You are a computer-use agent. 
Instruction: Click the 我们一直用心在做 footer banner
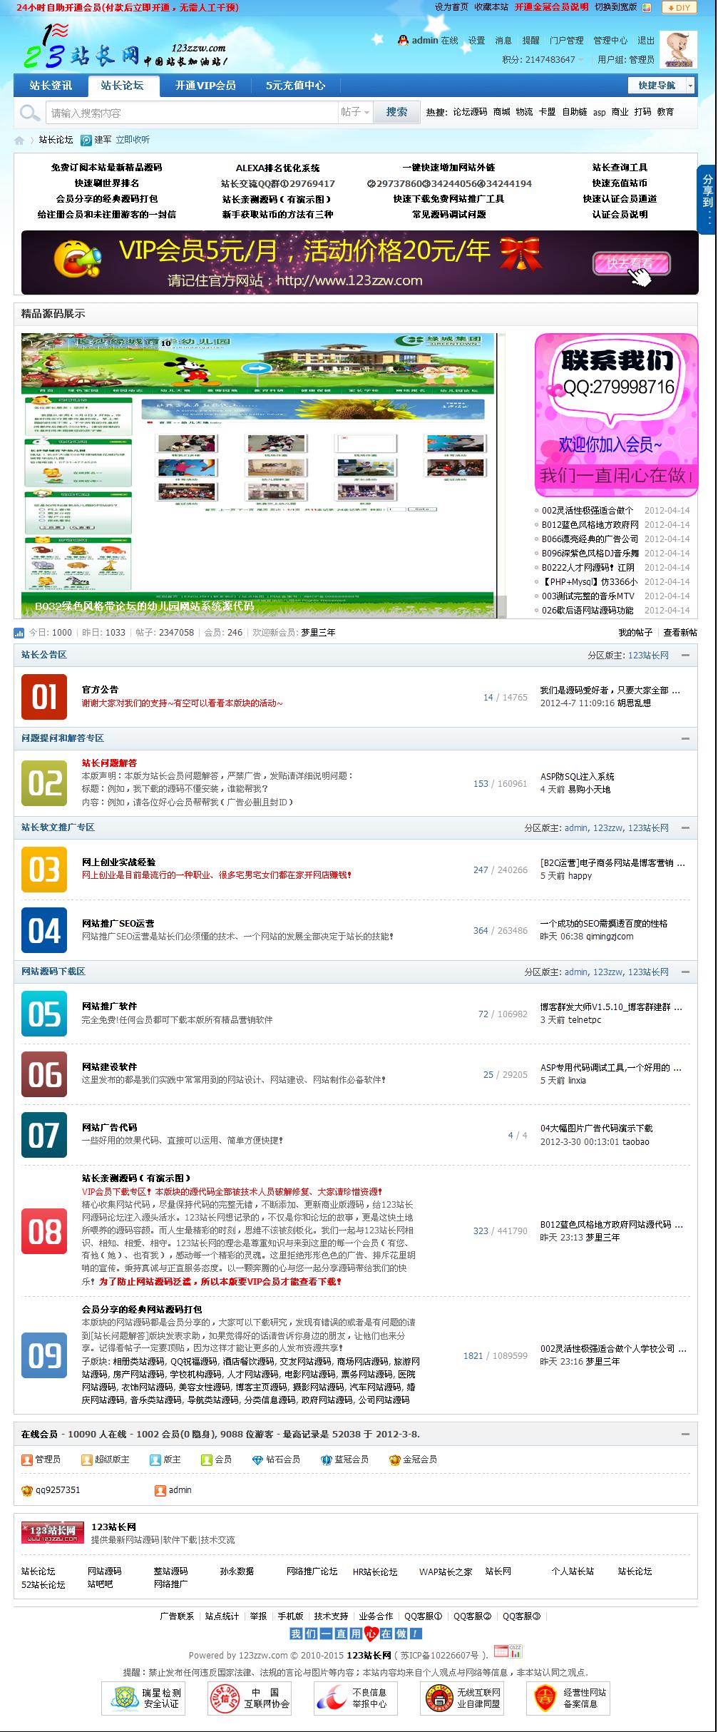356,1634
